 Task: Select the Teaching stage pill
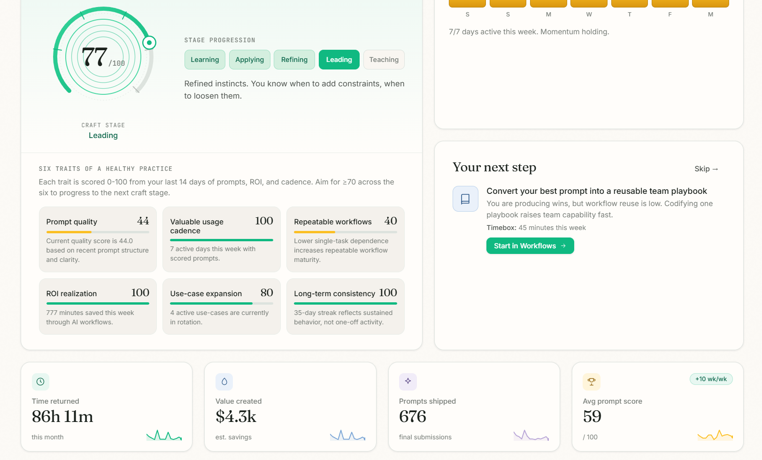pos(384,60)
